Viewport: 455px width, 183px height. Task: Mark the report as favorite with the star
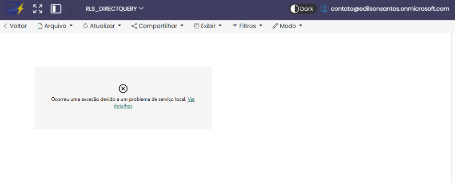click(x=72, y=9)
